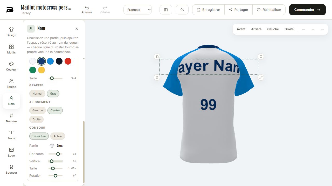Open the more options ellipsis menu

point(322,29)
